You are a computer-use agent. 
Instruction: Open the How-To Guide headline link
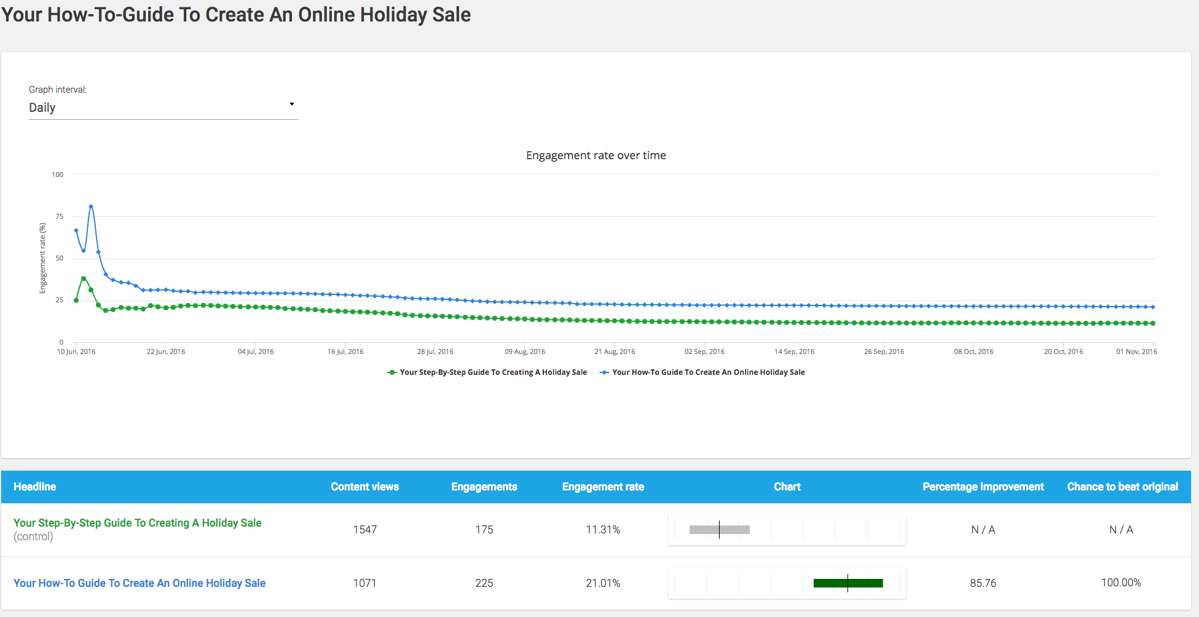pyautogui.click(x=140, y=583)
